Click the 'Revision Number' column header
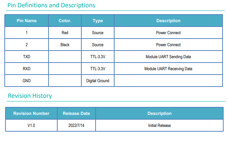Viewport: 228px width, 160px height. [x=31, y=113]
